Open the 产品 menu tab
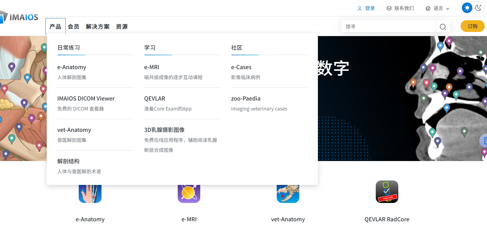The image size is (487, 226). click(55, 27)
